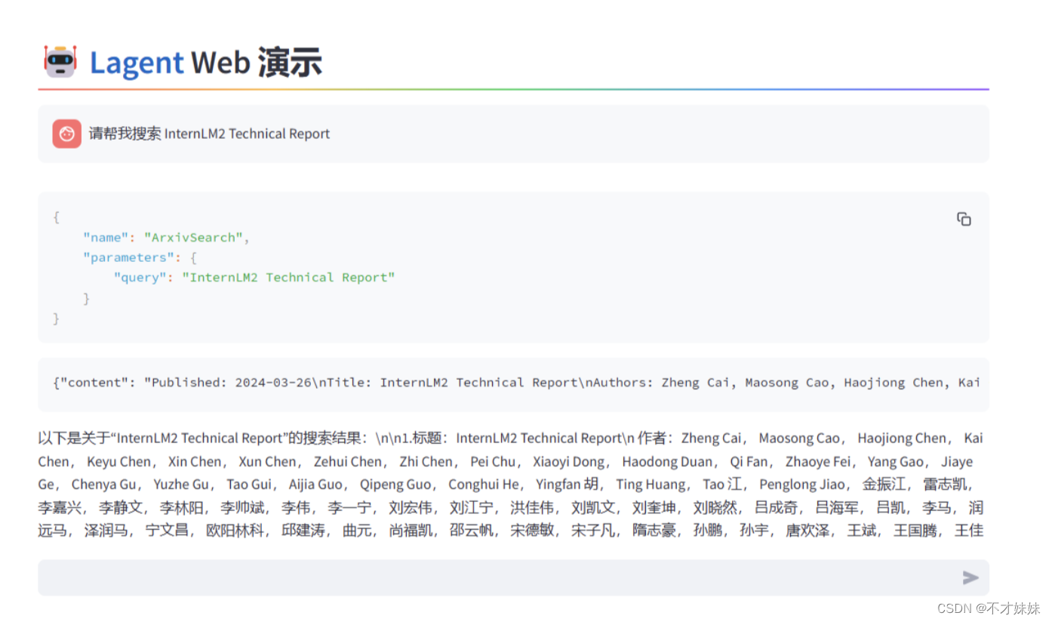1052x622 pixels.
Task: Click the "query" line in JSON code block
Action: (254, 277)
